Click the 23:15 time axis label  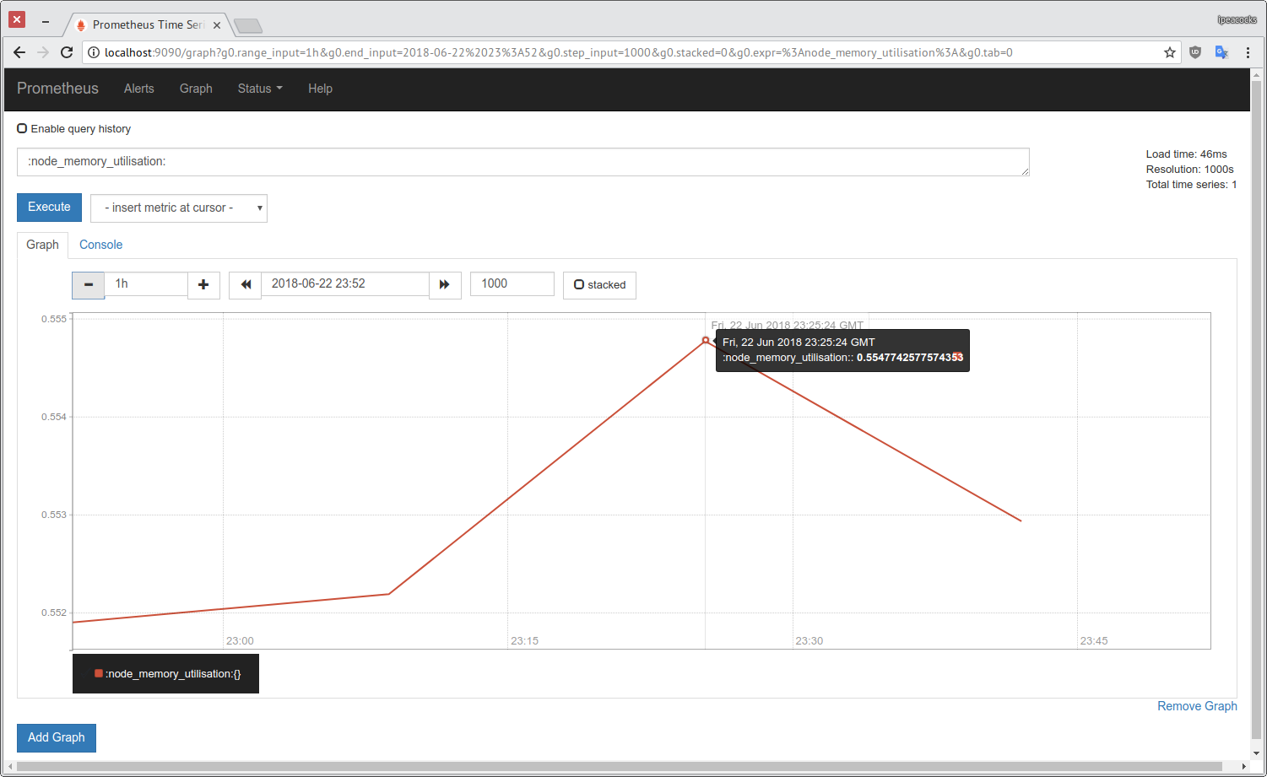click(524, 641)
